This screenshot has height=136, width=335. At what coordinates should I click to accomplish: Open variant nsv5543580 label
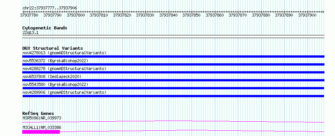(x=55, y=84)
